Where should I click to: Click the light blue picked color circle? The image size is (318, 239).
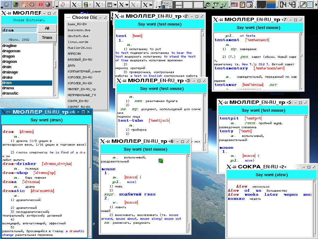point(310,4)
